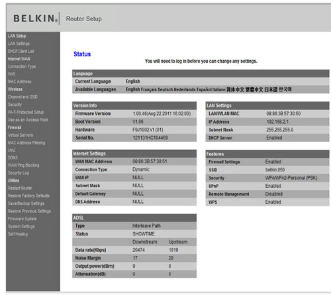The width and height of the screenshot is (331, 295).
Task: Click ADSL status SHOWTIME
Action: coord(144,233)
